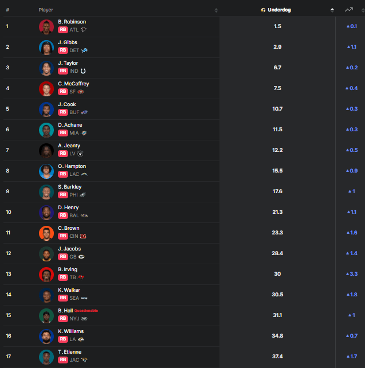Viewport: 365px width, 368px height.
Task: Click the trend arrow icon column header
Action: [x=348, y=10]
